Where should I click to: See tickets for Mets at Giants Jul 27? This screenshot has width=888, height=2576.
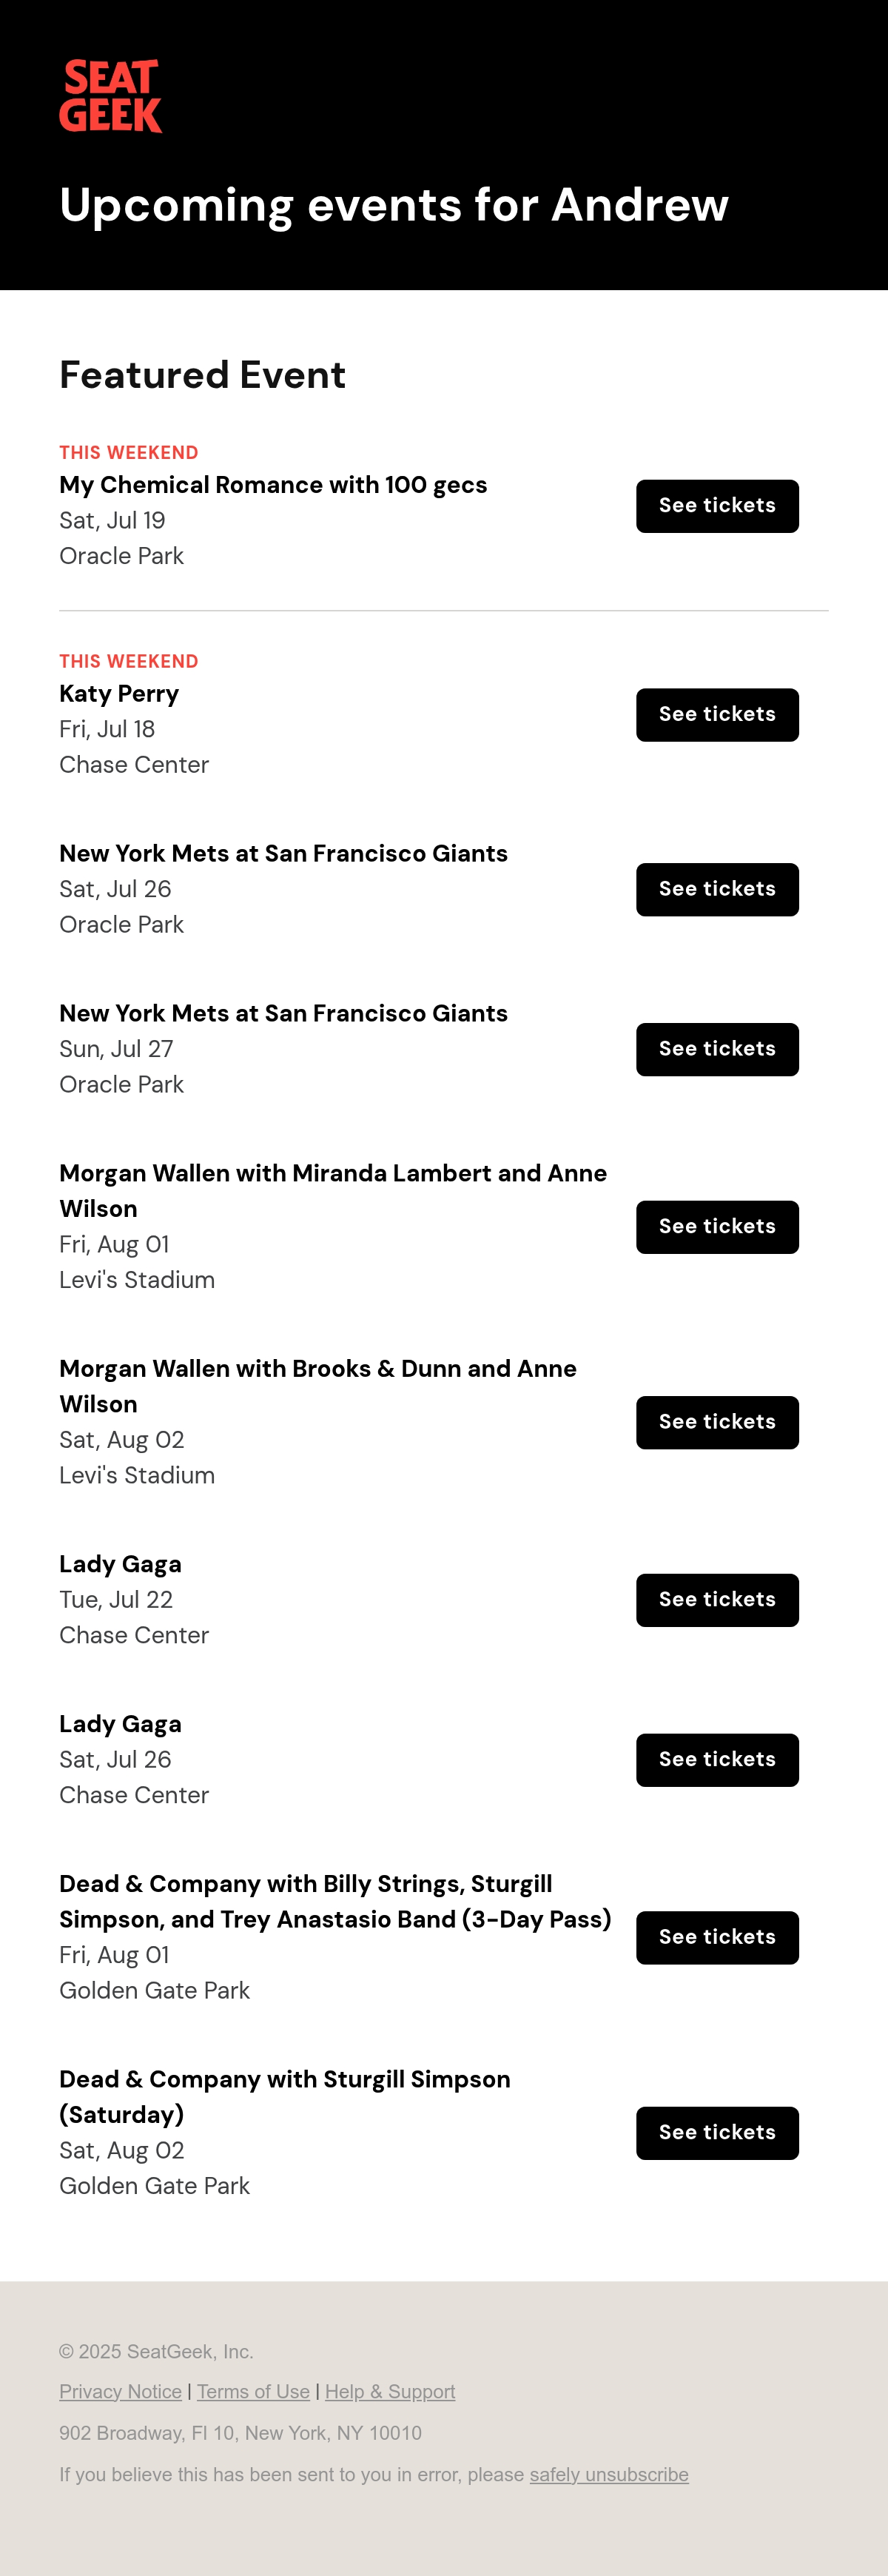(x=717, y=1050)
